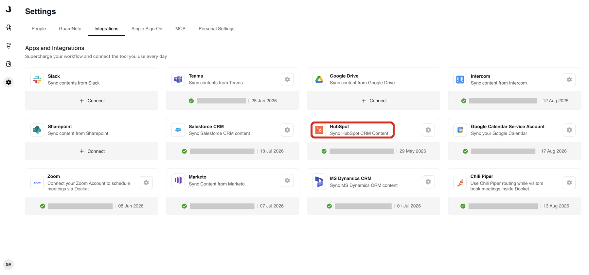
Task: Click the Marketo app logo
Action: click(x=178, y=180)
